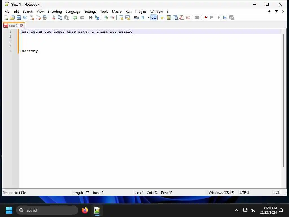Open a file using folder toolbar icon
The image size is (289, 217).
12,18
